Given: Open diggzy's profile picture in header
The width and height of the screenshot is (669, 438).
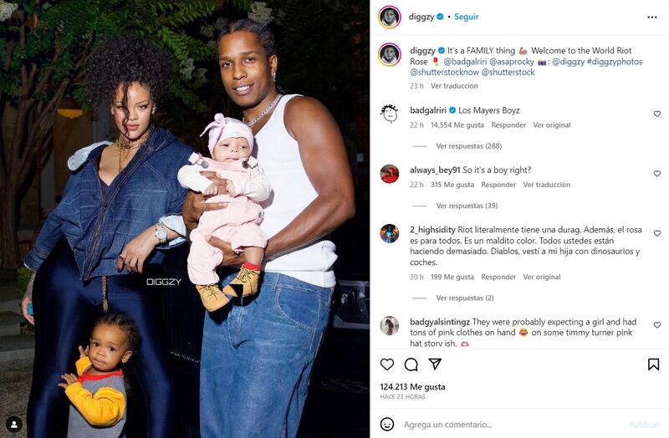Looking at the screenshot, I should (389, 17).
